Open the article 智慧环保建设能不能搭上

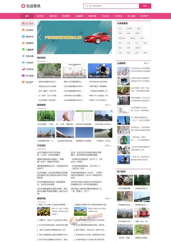pyautogui.click(x=50, y=160)
